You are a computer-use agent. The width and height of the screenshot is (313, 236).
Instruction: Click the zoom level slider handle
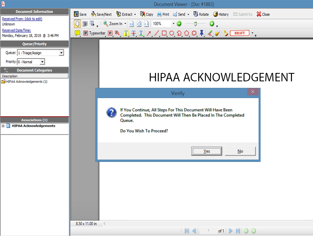(195, 24)
